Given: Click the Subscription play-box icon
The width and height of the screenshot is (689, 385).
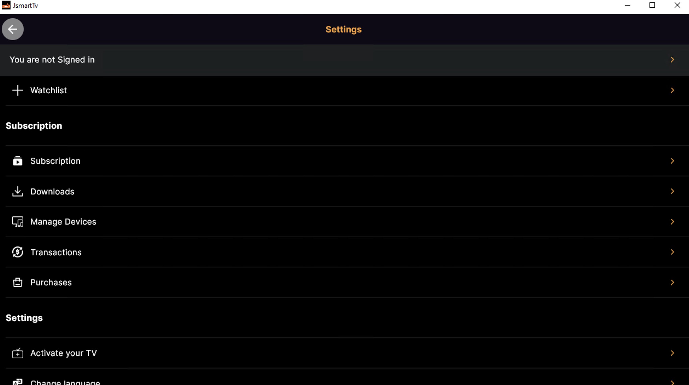Looking at the screenshot, I should tap(18, 161).
